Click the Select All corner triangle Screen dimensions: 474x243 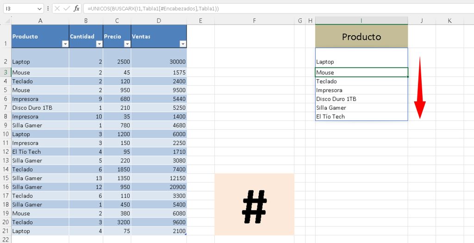point(6,21)
